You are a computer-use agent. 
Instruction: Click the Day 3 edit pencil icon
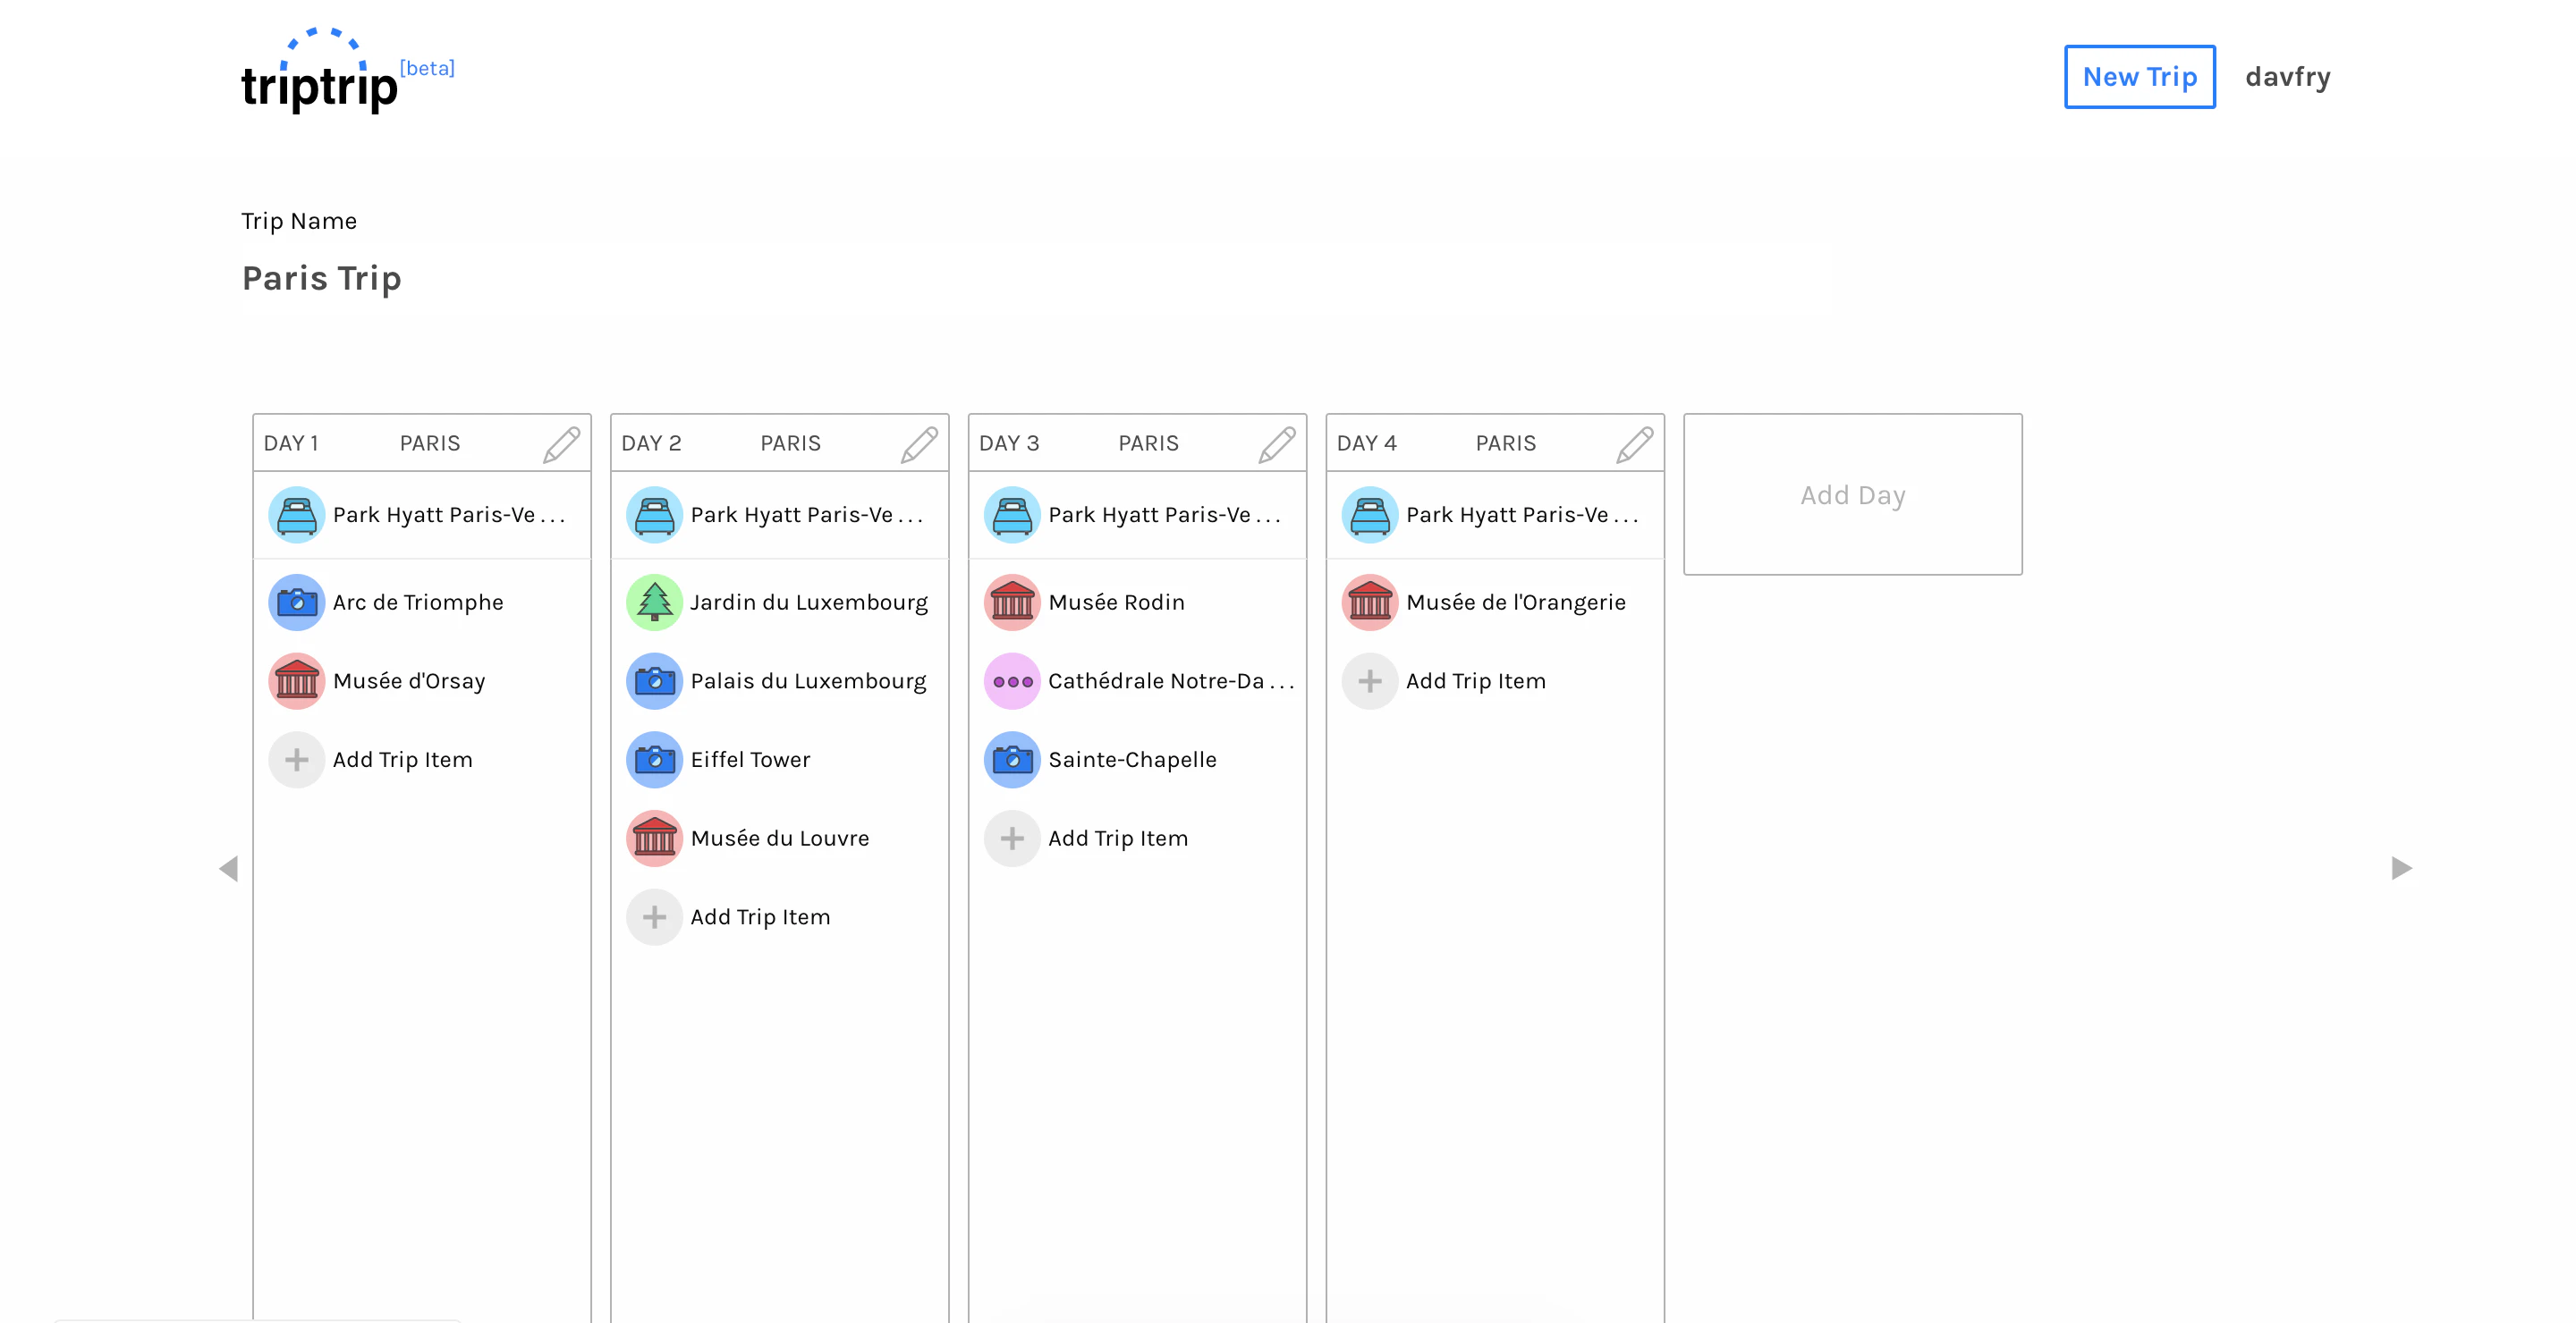[x=1276, y=443]
